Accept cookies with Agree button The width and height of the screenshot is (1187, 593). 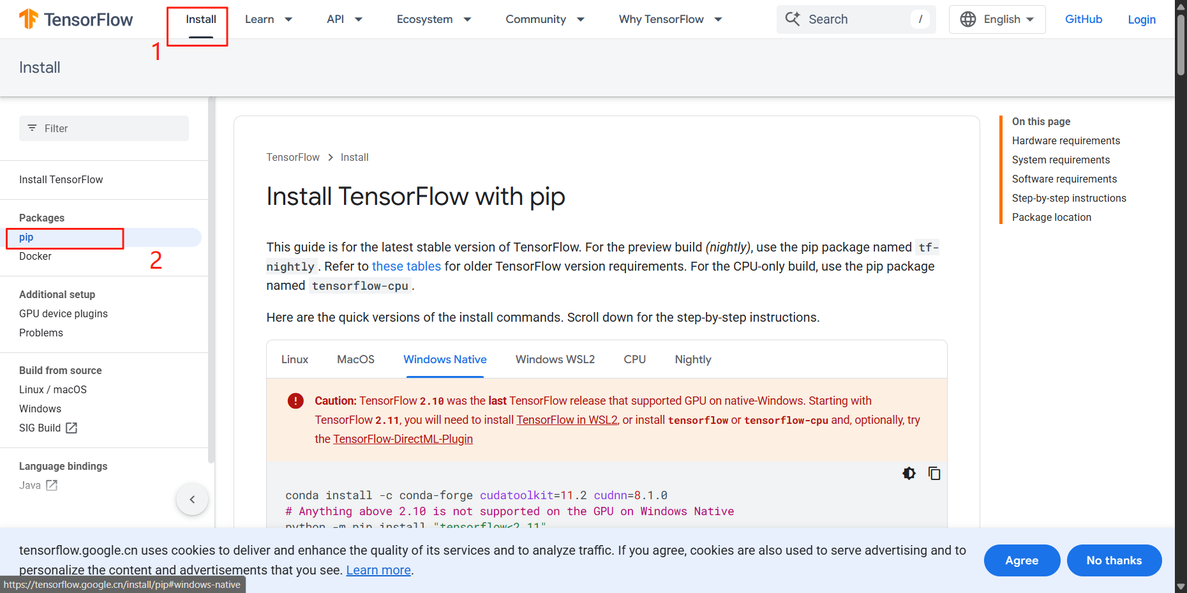click(1022, 560)
